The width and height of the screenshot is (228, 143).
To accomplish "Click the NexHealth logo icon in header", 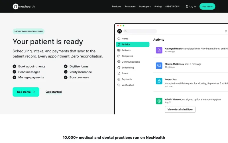I will (15, 6).
